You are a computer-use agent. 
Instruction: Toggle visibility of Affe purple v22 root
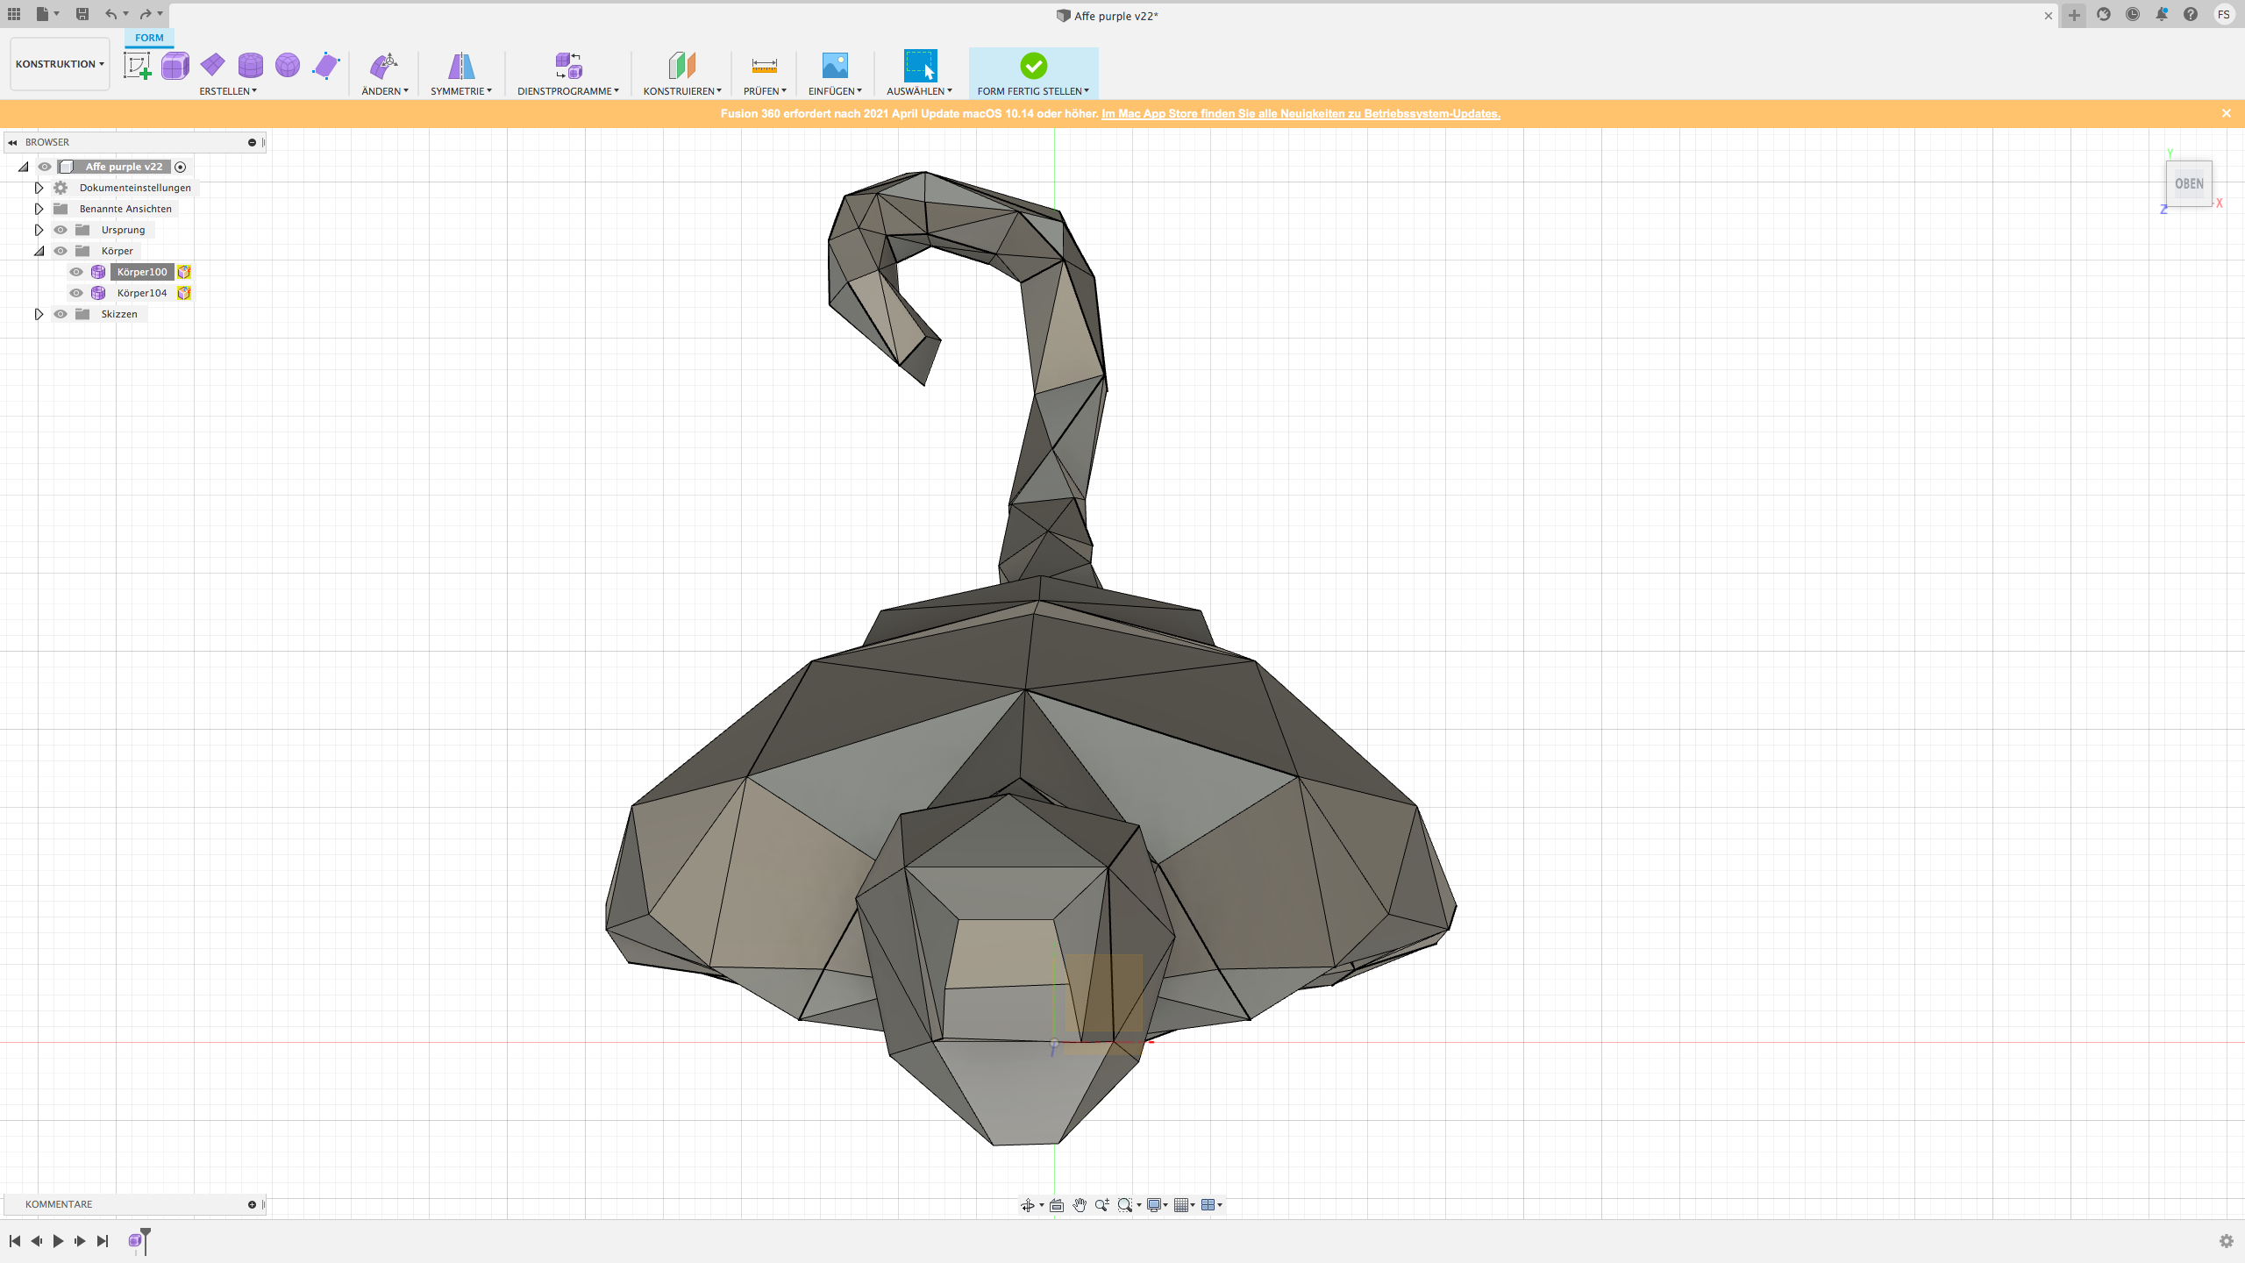coord(45,167)
